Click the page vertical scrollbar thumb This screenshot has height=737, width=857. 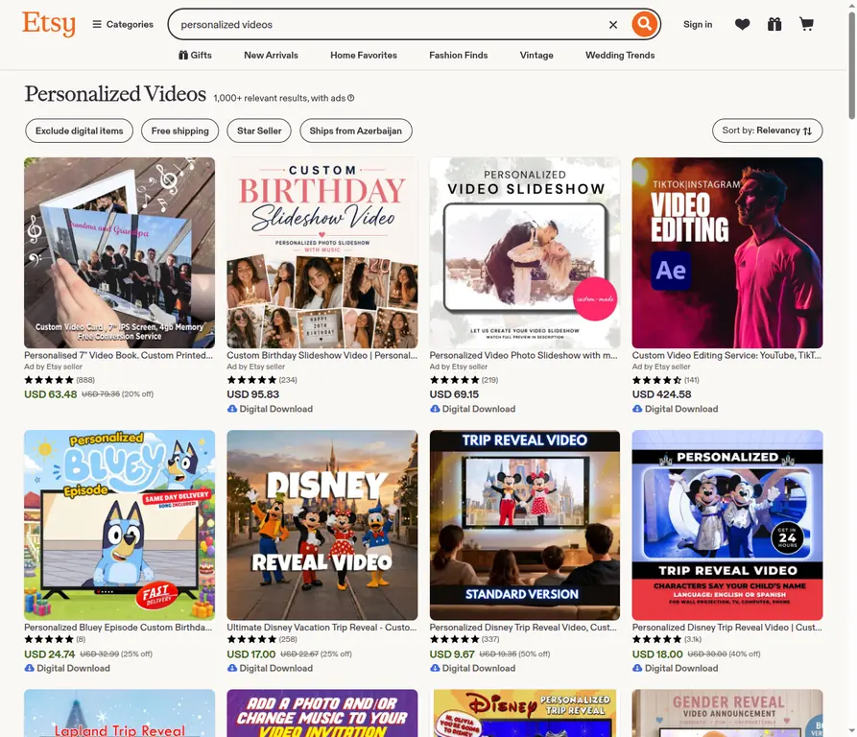coord(851,64)
